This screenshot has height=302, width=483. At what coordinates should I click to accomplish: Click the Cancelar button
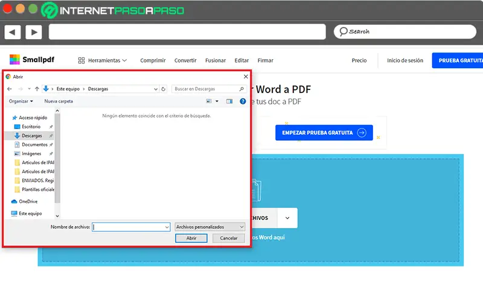tap(229, 238)
